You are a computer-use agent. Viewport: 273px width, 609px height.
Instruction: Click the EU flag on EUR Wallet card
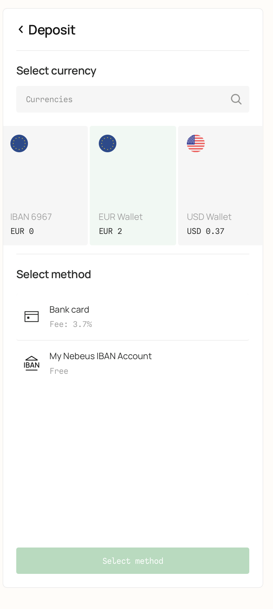pyautogui.click(x=108, y=143)
